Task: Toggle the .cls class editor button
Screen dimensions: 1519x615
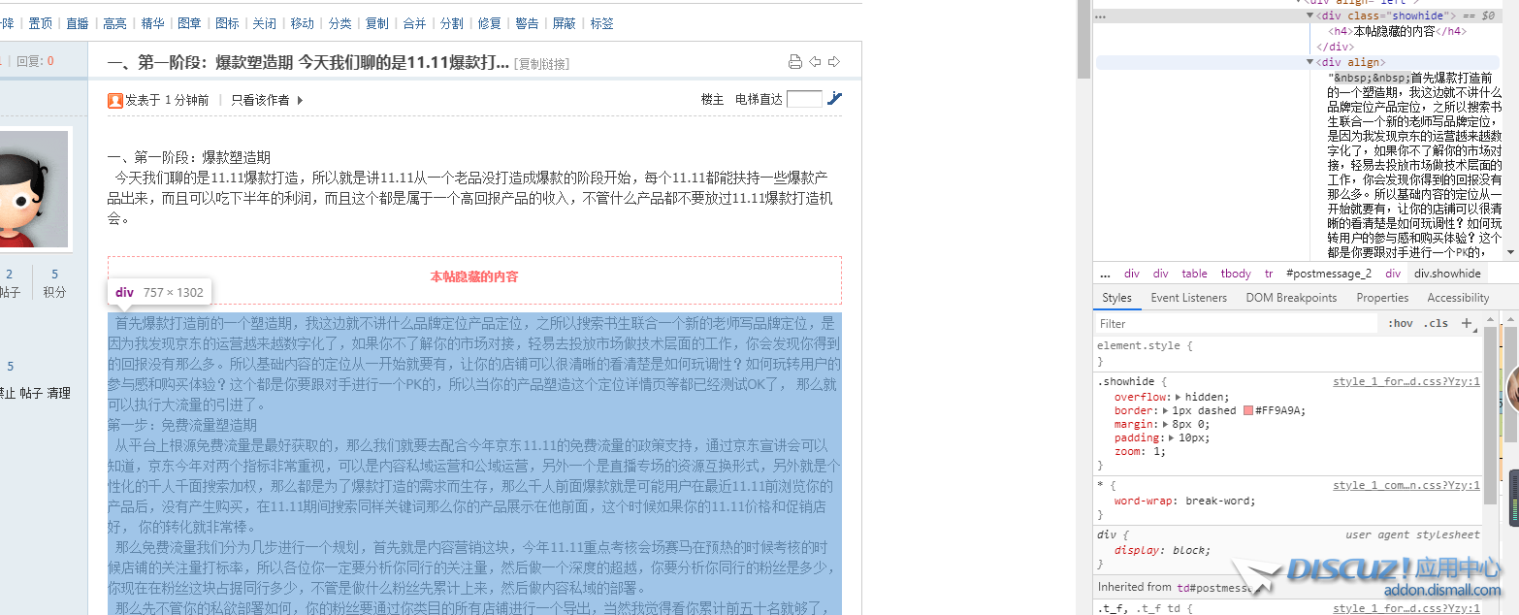Action: click(1435, 324)
